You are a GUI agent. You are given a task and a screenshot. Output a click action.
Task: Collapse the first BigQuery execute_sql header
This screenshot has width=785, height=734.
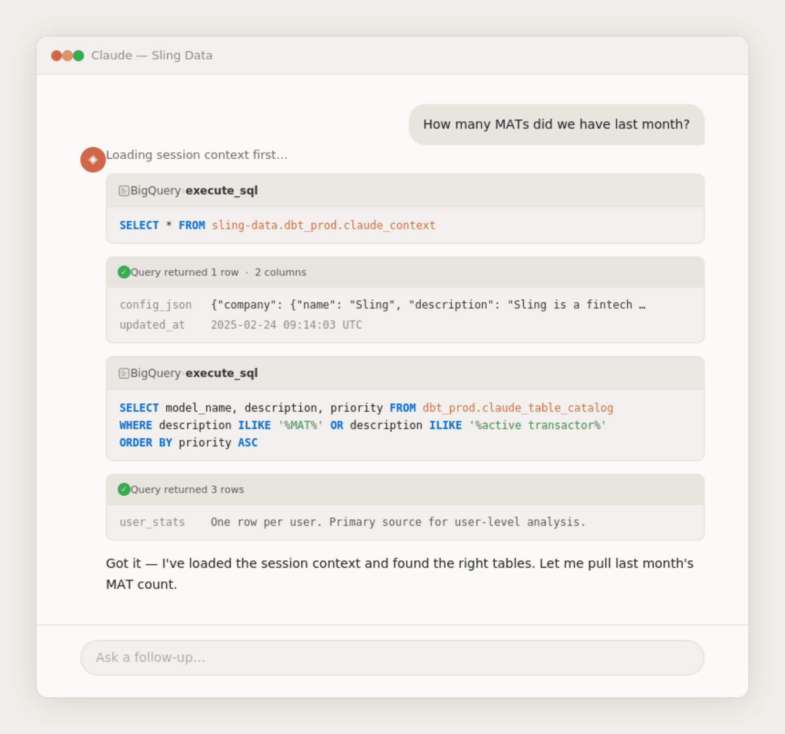tap(405, 191)
